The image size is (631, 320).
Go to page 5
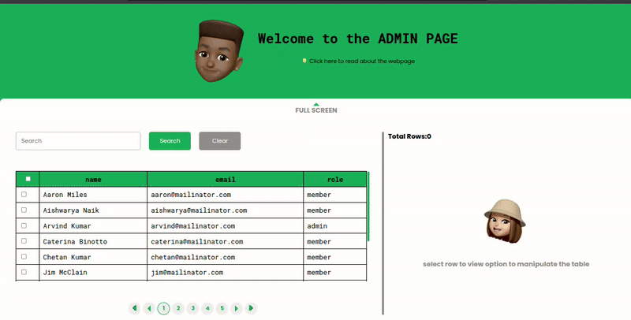[222, 308]
